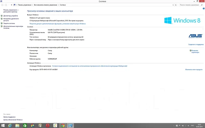Click the WORKGROUP workgroup value
Viewport: 205px width, 128px height.
pos(52,59)
